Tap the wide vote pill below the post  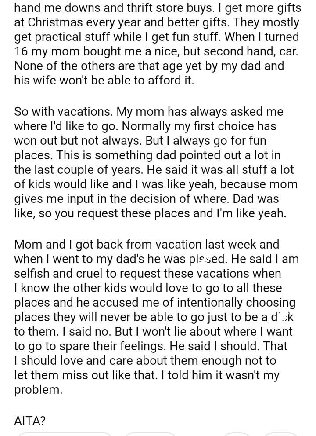pyautogui.click(x=66, y=434)
